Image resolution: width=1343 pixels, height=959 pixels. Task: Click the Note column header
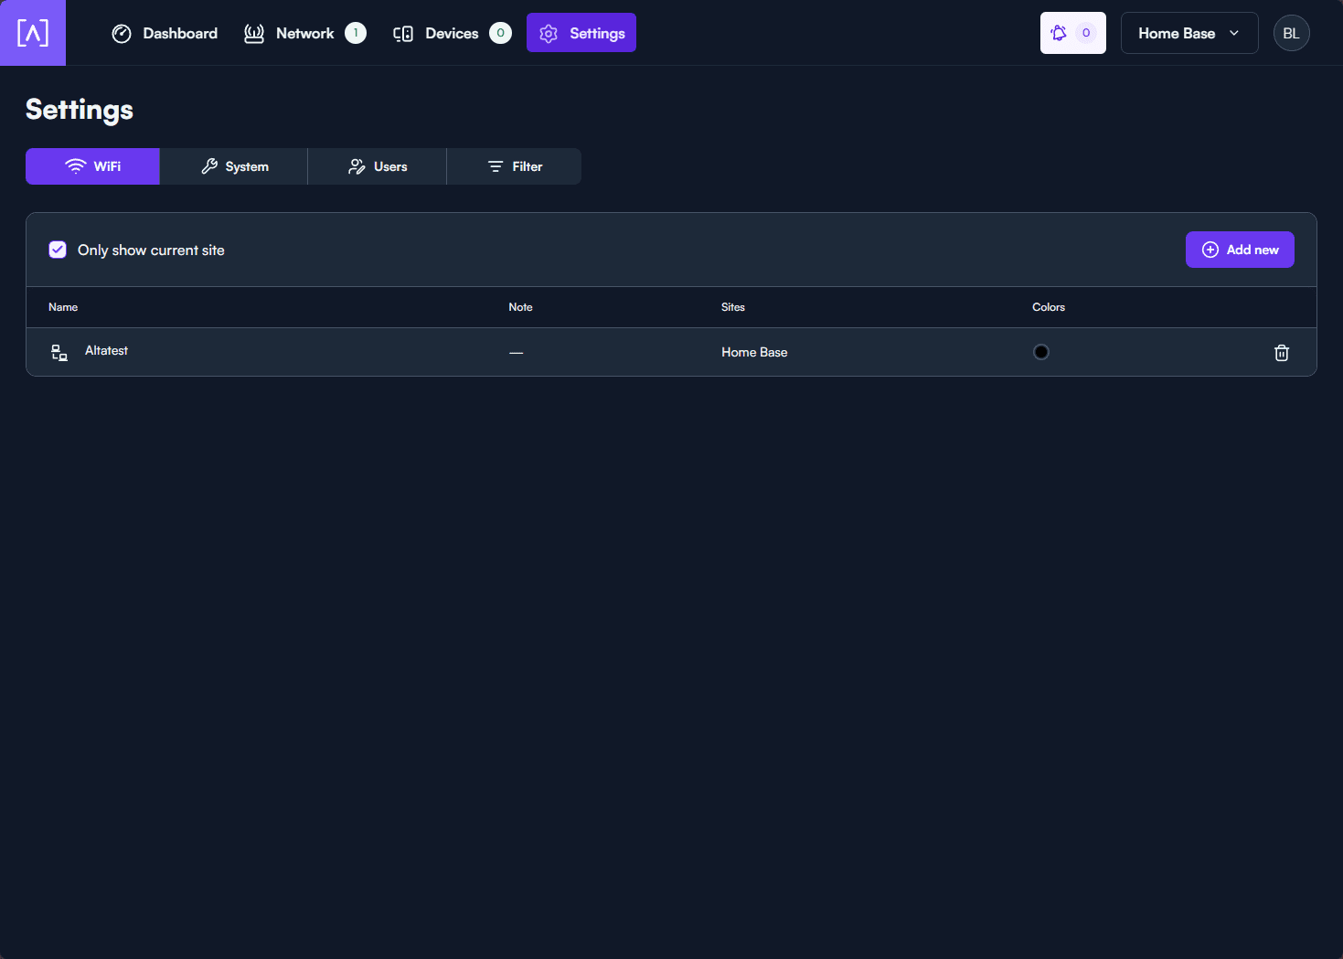coord(520,307)
